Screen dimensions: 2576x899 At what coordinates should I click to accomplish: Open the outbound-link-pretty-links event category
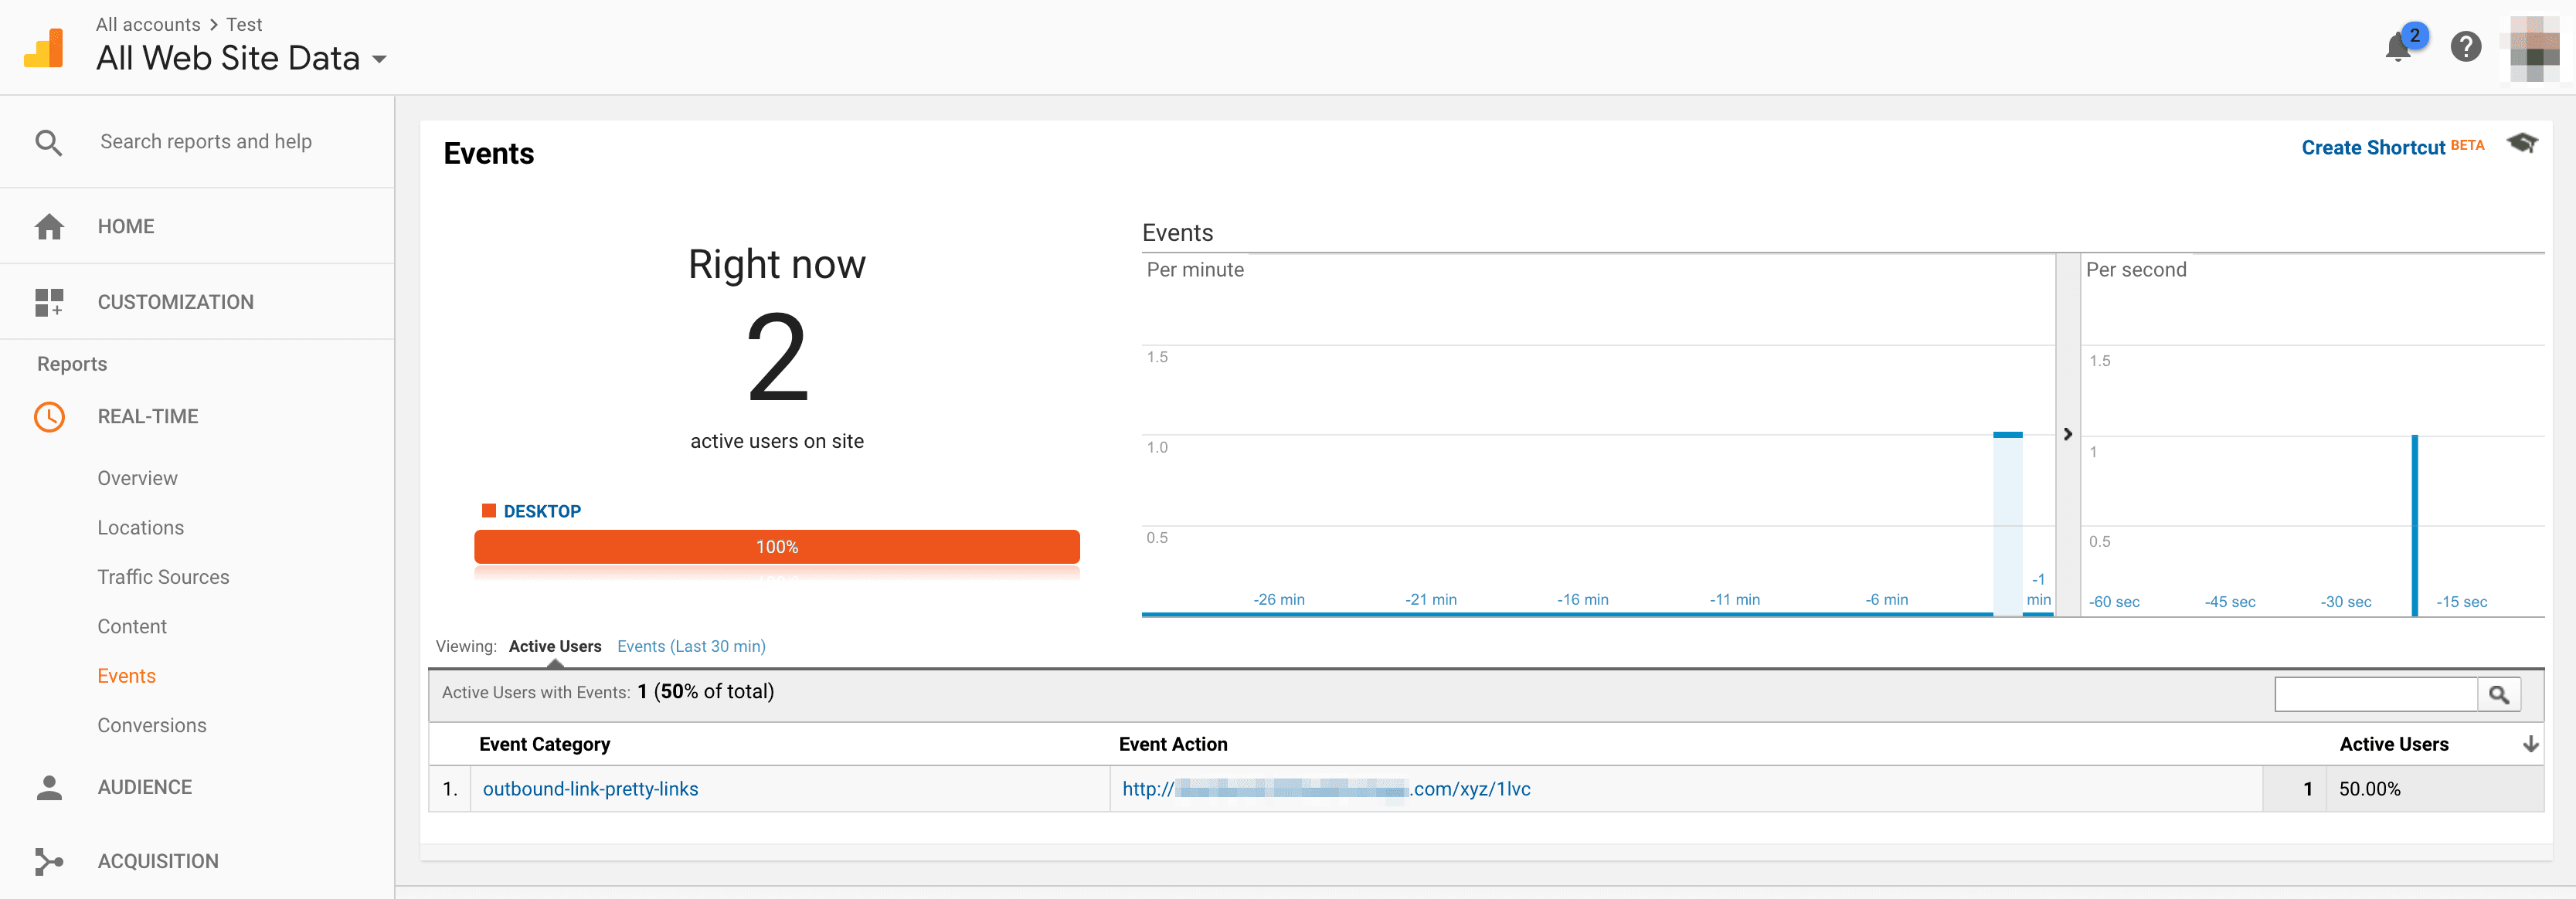coord(590,788)
